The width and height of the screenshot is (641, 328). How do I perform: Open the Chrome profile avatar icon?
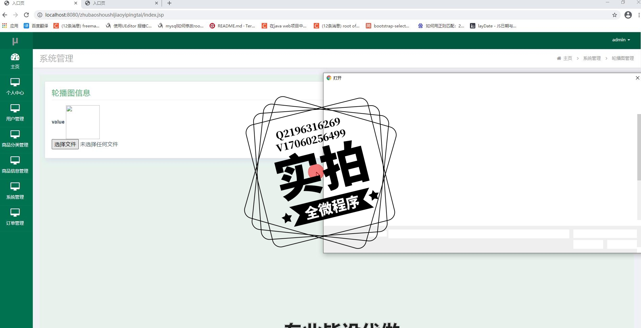click(628, 15)
